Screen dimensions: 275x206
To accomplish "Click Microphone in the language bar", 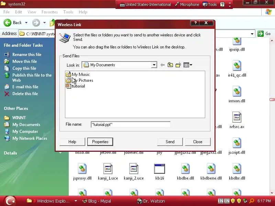I will tap(187, 4).
